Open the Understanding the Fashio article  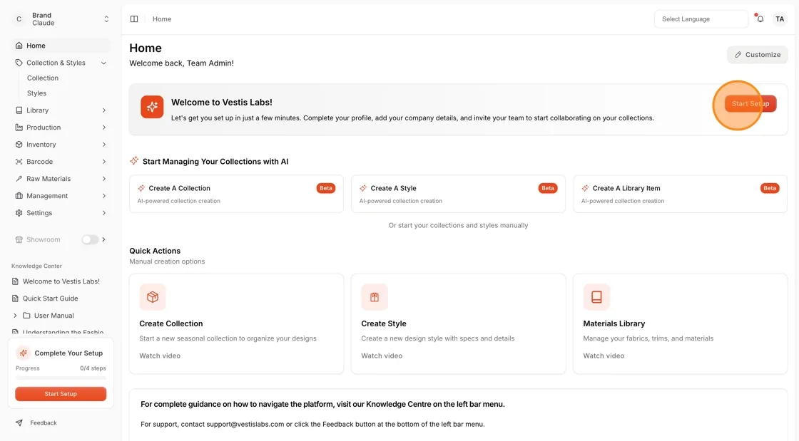point(63,332)
